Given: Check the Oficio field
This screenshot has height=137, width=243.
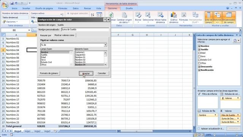Looking at the screenshot, I should [199, 63].
